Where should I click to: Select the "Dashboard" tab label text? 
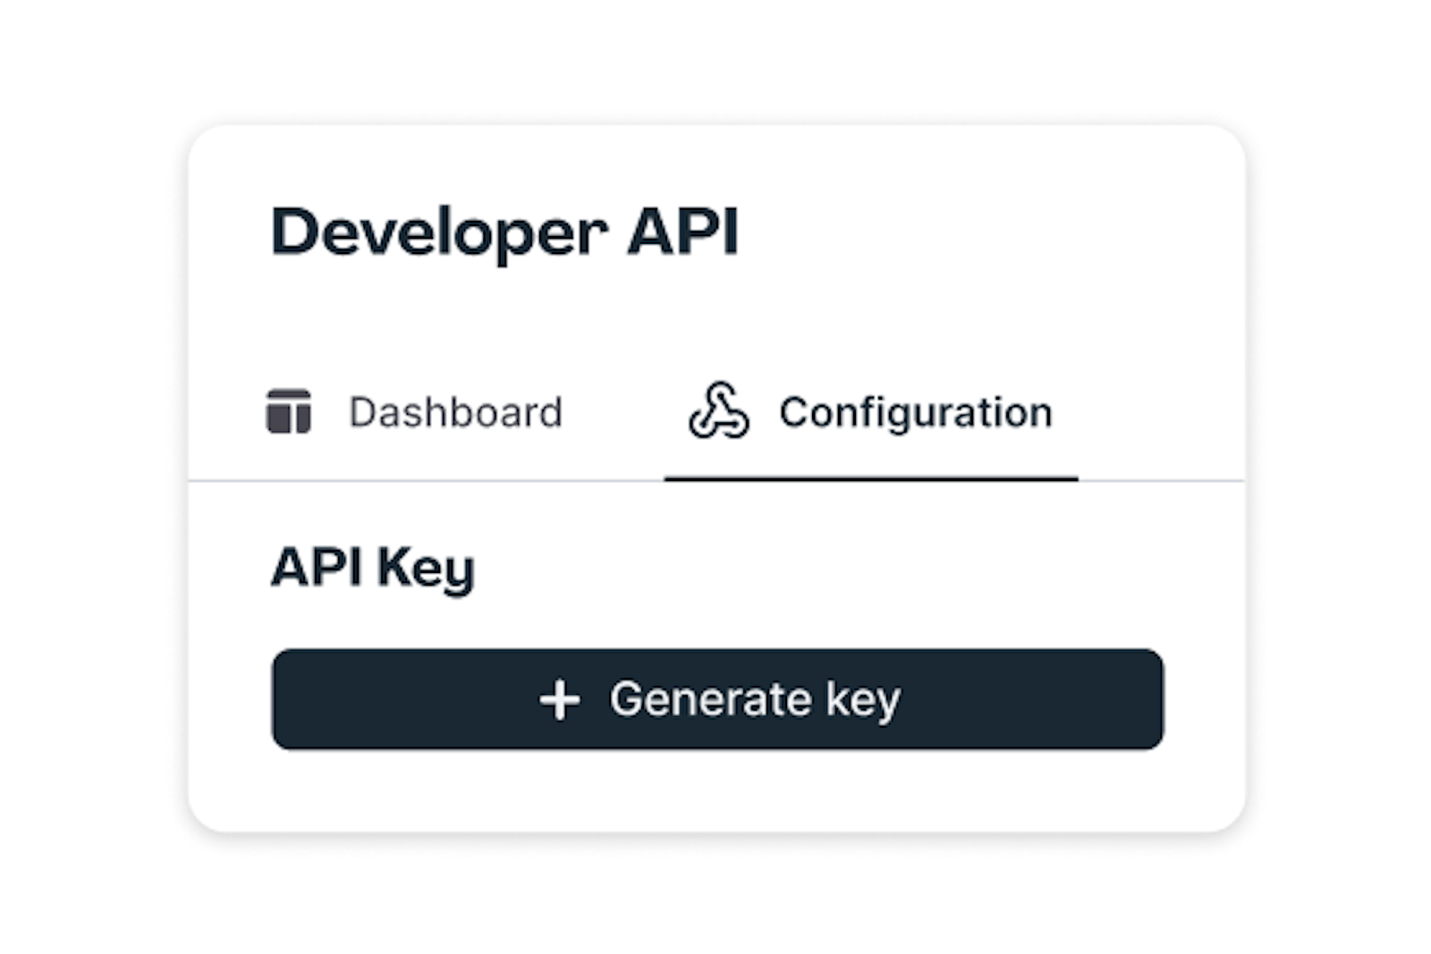click(455, 412)
